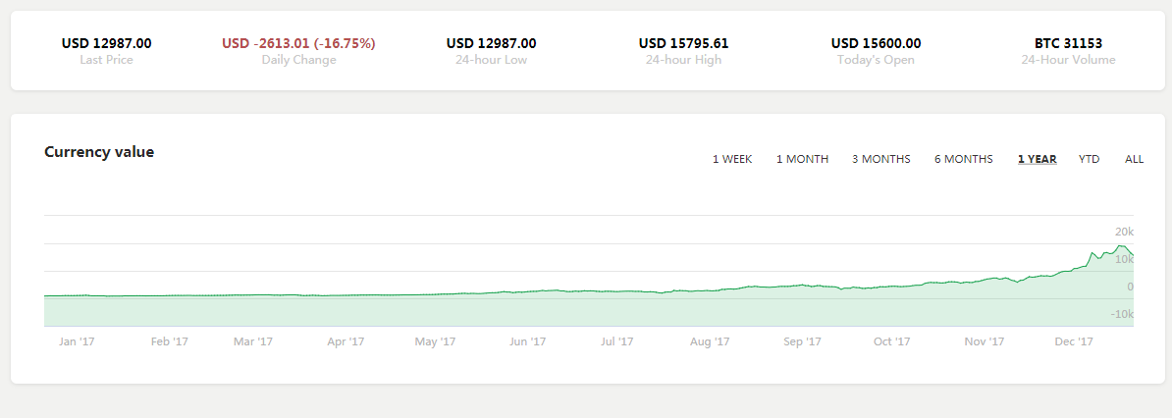
Task: Click the Jun '17 axis label
Action: 528,341
